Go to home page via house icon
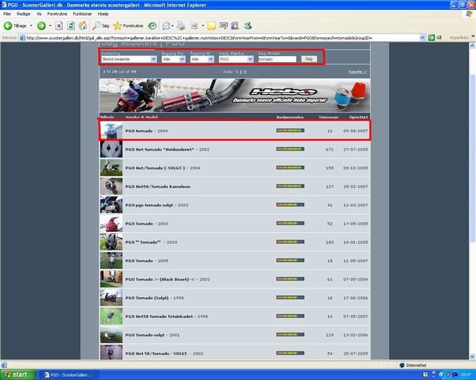The width and height of the screenshot is (476, 380). (x=82, y=26)
